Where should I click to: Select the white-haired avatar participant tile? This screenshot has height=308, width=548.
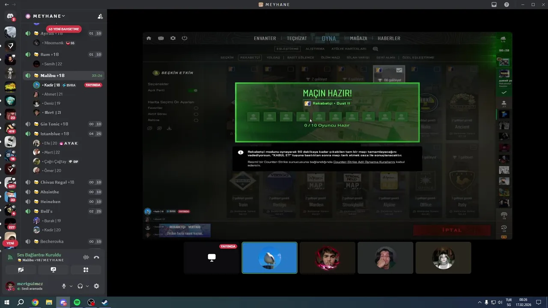(x=443, y=258)
